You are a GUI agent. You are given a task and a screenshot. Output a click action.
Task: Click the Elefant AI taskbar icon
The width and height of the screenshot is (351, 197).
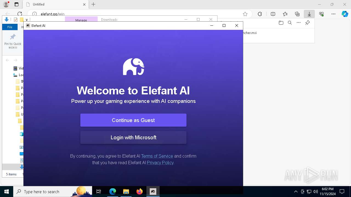[153, 192]
